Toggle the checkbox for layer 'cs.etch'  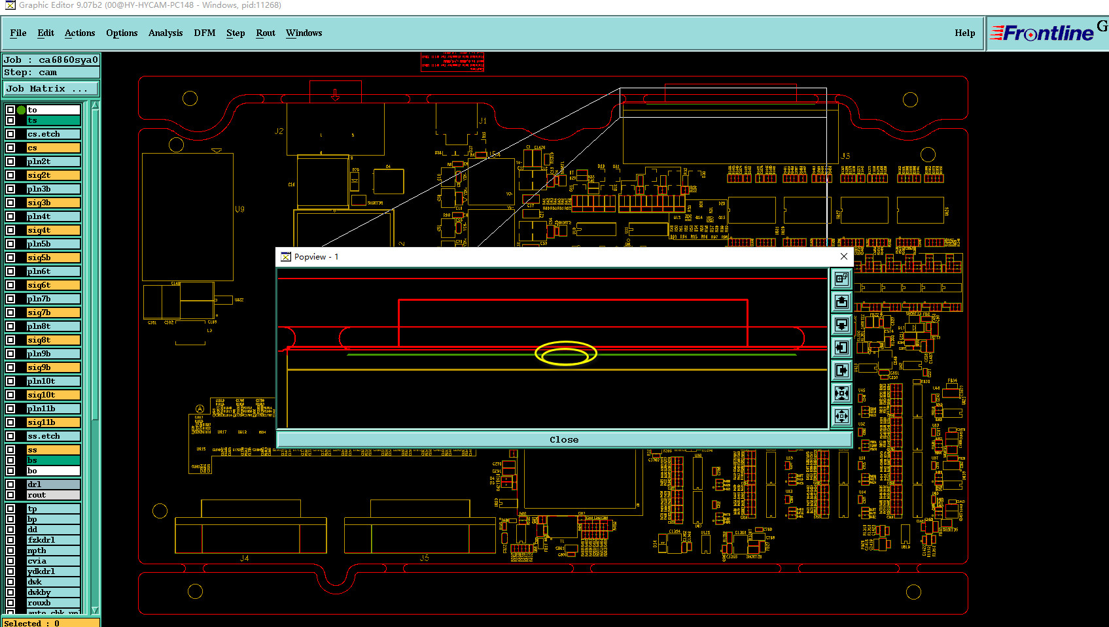pyautogui.click(x=10, y=134)
